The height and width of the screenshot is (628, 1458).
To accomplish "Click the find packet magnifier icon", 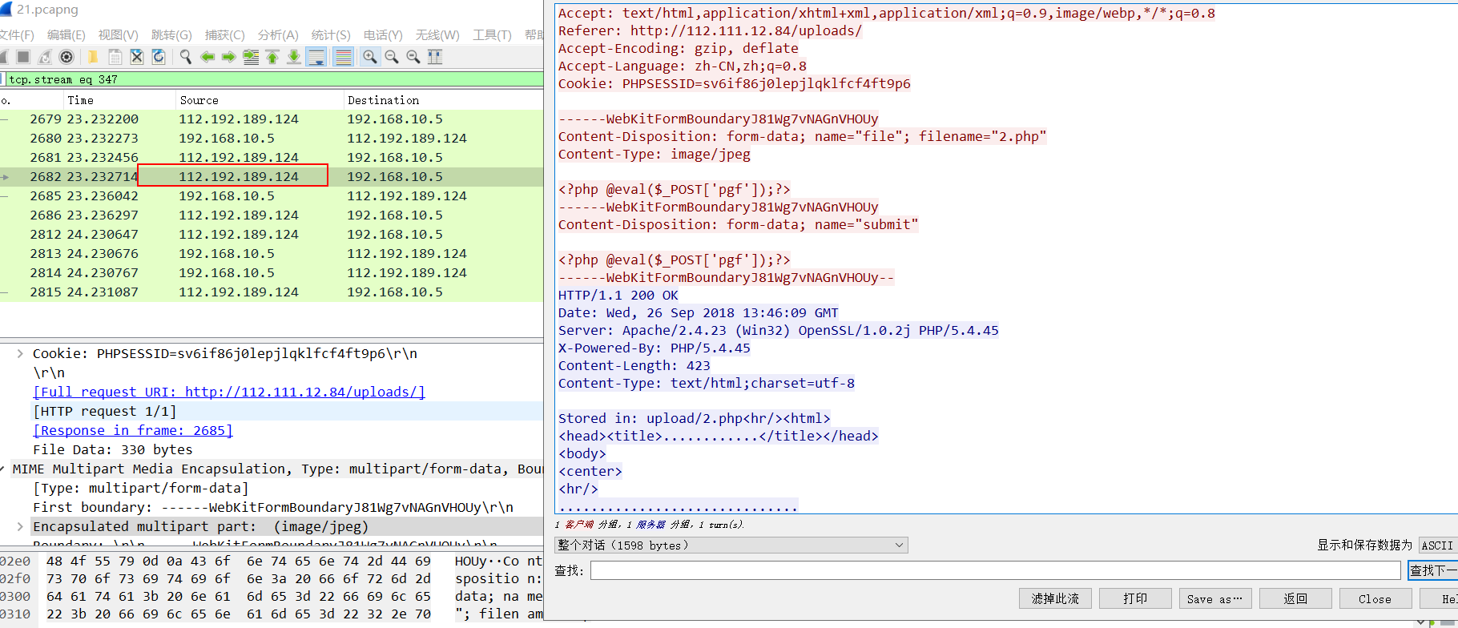I will coord(186,57).
